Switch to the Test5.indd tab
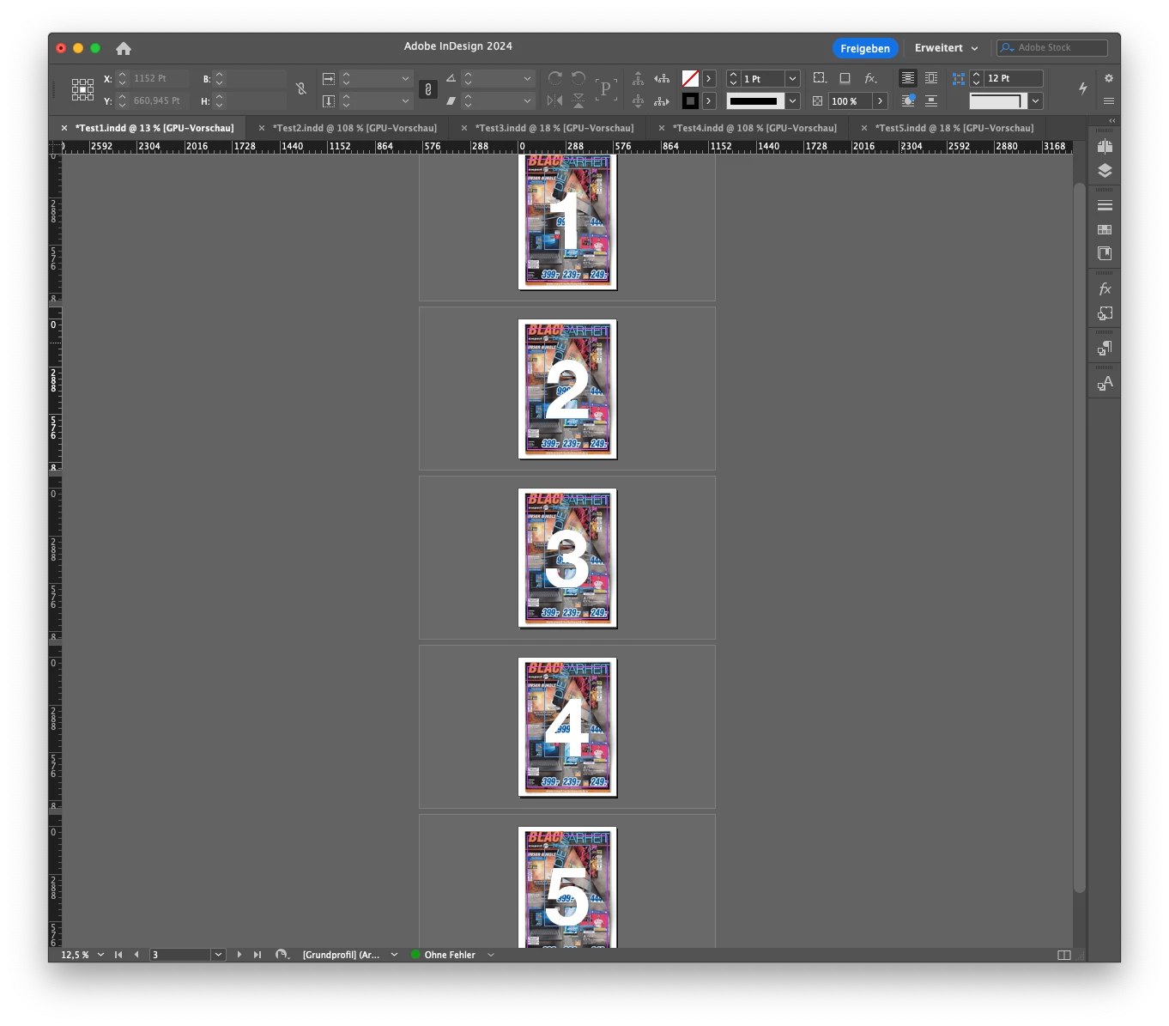This screenshot has height=1026, width=1169. (954, 128)
